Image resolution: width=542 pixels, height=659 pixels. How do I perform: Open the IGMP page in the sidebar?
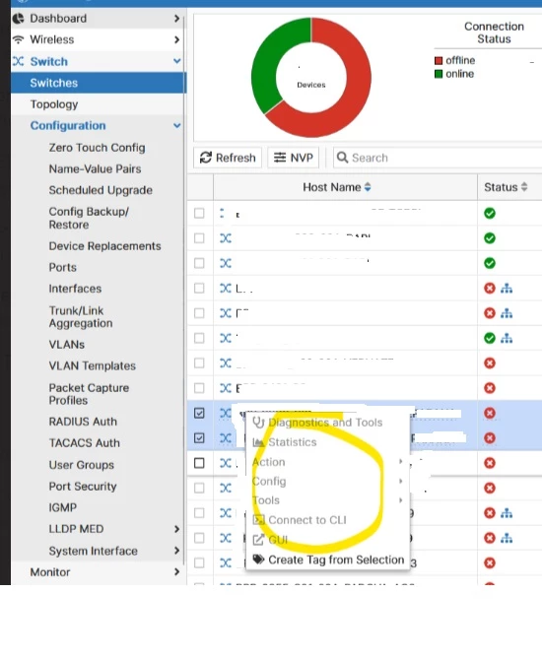(x=63, y=507)
